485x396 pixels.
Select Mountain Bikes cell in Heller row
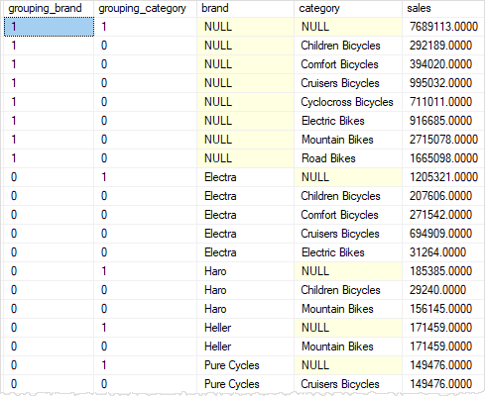click(x=348, y=346)
